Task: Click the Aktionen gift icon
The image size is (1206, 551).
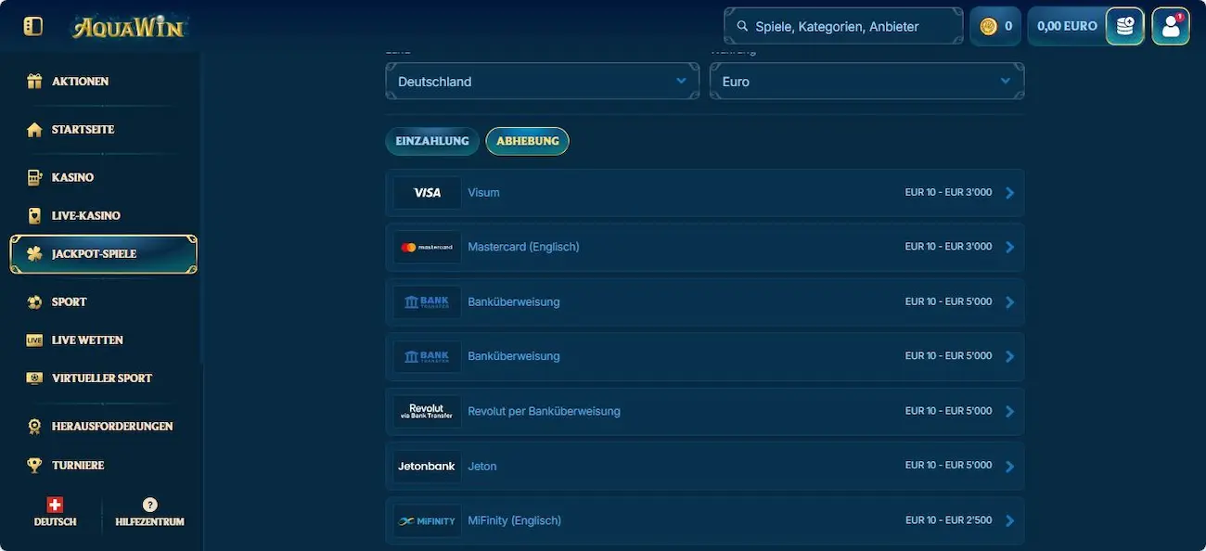Action: click(x=34, y=82)
